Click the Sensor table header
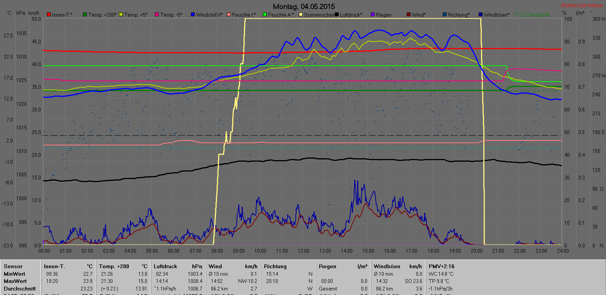The width and height of the screenshot is (606, 295). (13, 266)
